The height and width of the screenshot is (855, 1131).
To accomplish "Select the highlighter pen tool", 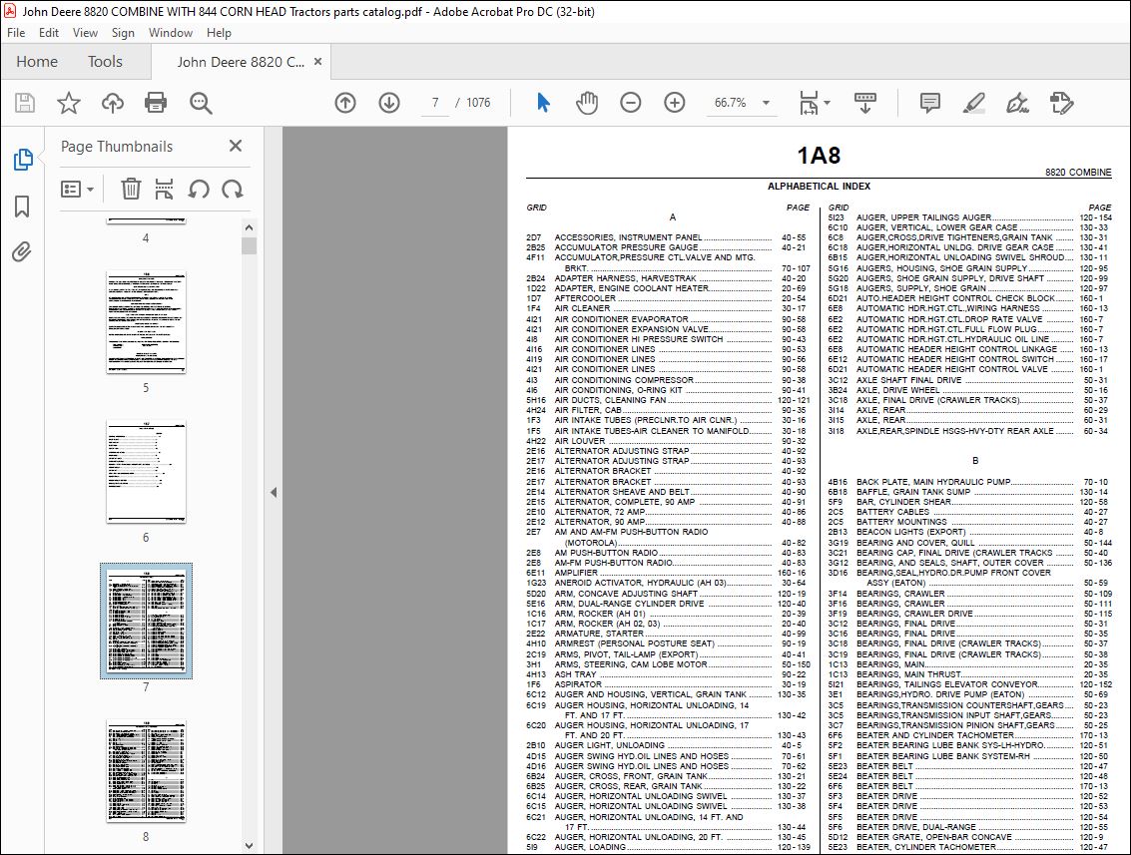I will pyautogui.click(x=973, y=103).
